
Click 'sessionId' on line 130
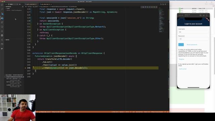pos(53,21)
